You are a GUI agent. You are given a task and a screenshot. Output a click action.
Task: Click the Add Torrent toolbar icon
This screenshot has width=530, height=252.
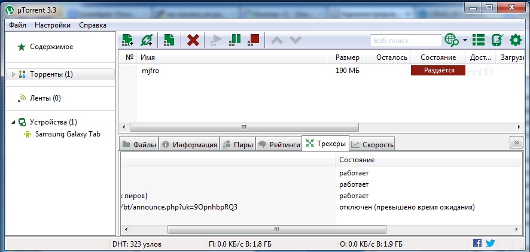pos(127,40)
